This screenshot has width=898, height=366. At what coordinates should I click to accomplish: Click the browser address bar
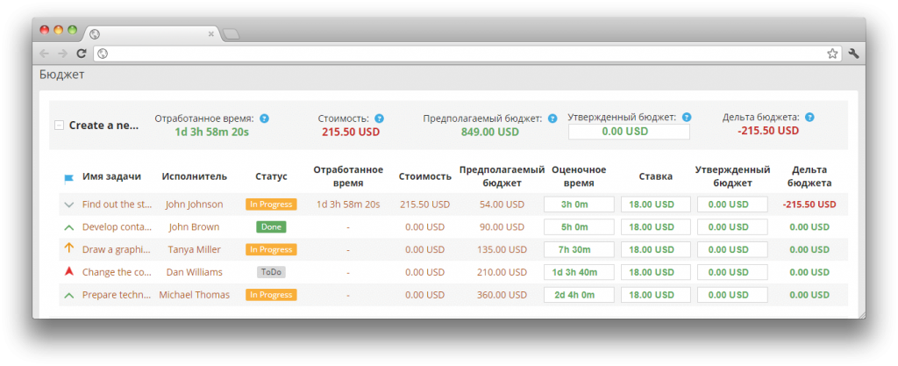tap(467, 54)
